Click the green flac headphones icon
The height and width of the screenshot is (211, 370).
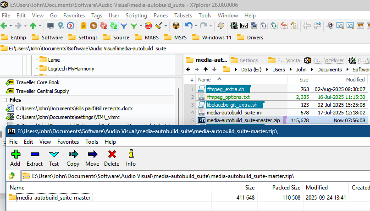[x=274, y=26]
